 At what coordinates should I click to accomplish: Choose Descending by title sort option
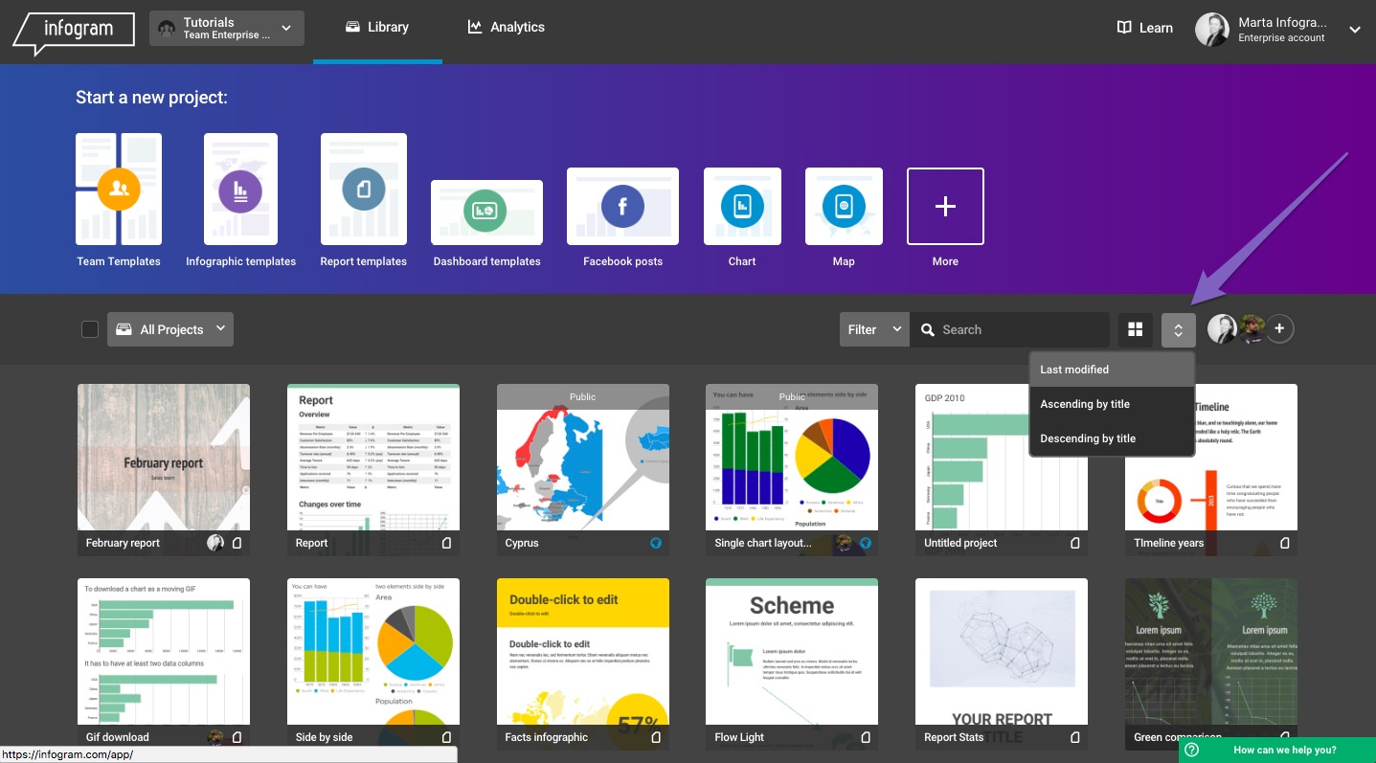[x=1088, y=438]
